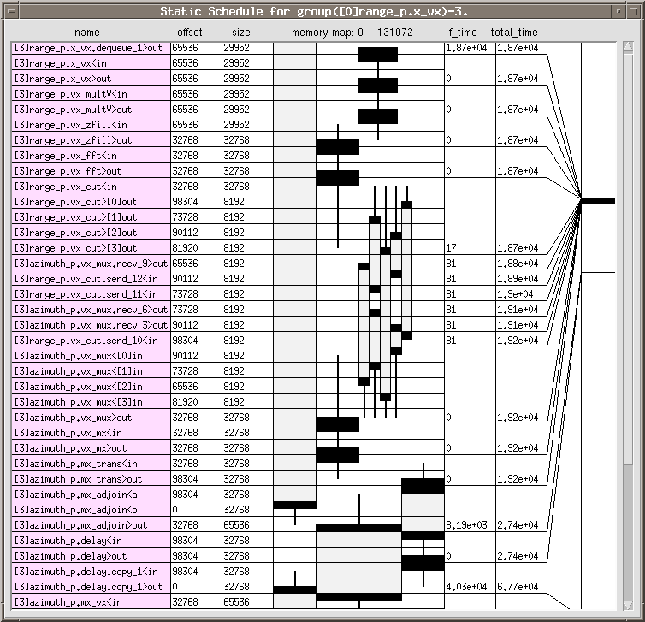Click the Static Schedule window title bar
Viewport: 645px width, 622px height.
click(322, 11)
